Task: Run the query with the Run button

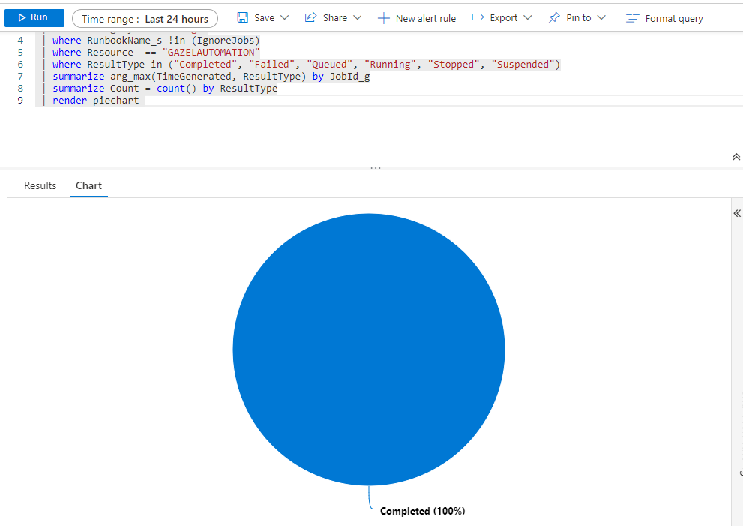Action: (34, 17)
